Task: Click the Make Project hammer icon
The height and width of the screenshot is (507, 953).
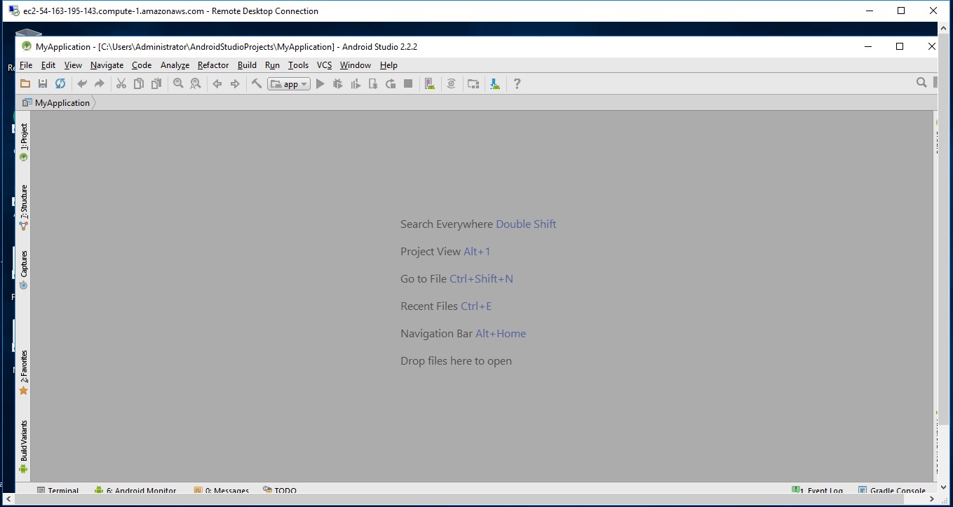Action: [x=257, y=83]
